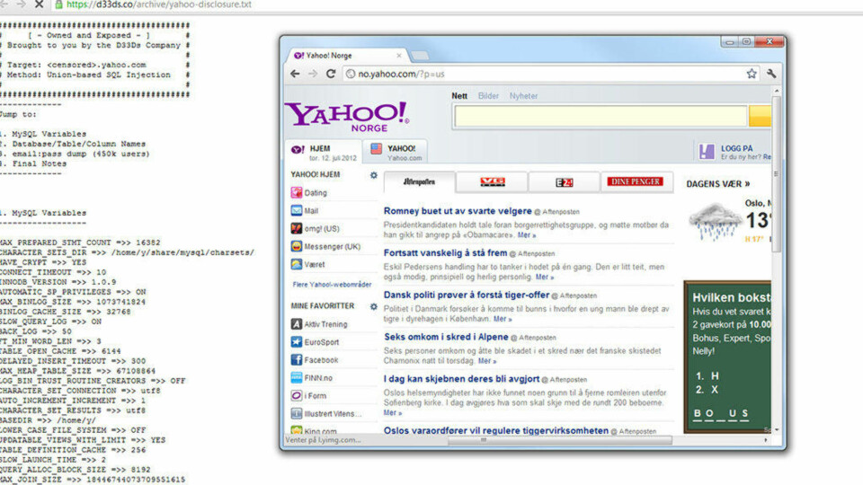Viewport: 863px width, 485px height.
Task: Open Facebook favorite
Action: [x=315, y=359]
